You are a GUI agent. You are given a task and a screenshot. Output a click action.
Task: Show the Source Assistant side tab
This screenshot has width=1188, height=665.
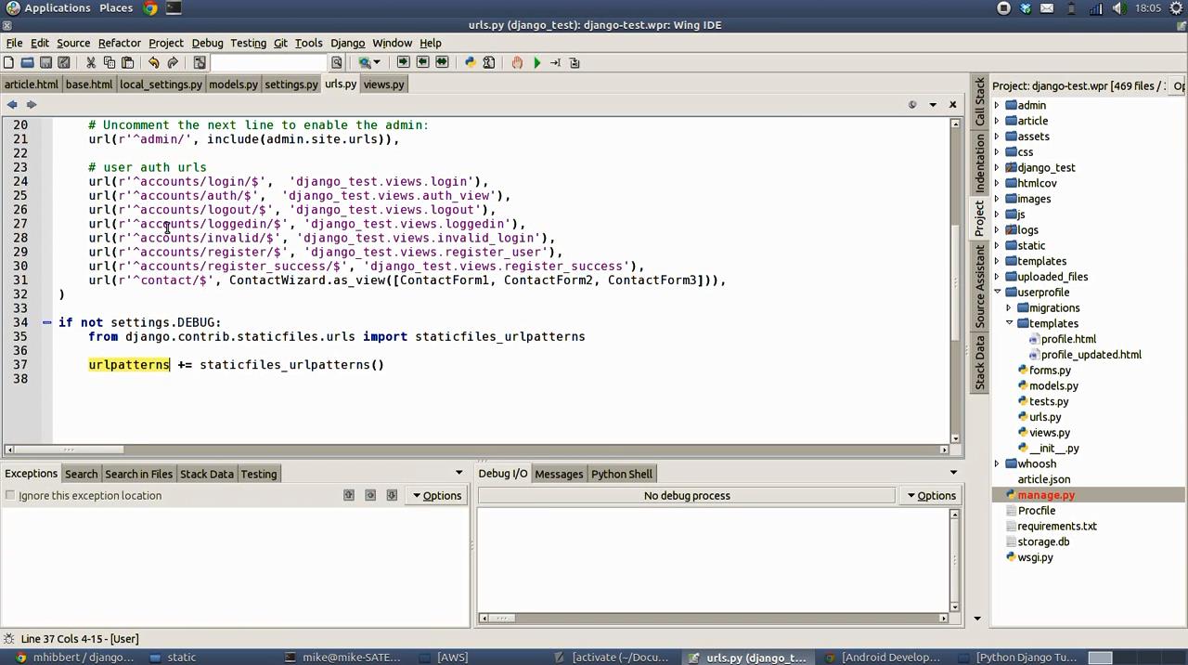[x=979, y=286]
